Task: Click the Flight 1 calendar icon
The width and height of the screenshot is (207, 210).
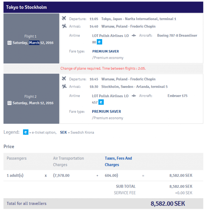Action: coord(10,43)
